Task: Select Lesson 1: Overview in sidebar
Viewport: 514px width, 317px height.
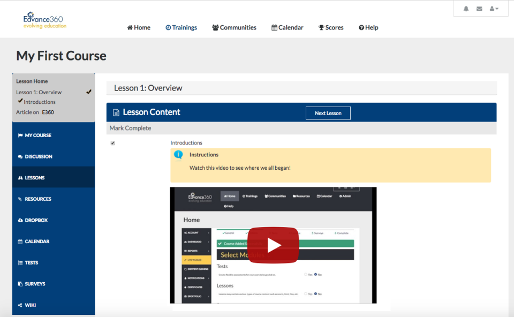Action: click(x=39, y=93)
